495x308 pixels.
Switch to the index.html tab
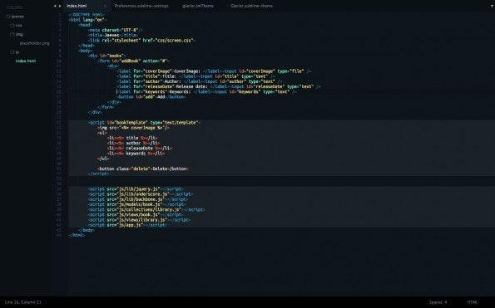click(77, 6)
